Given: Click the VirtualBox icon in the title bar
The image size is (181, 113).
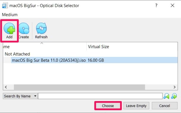Looking at the screenshot, I should [5, 6].
